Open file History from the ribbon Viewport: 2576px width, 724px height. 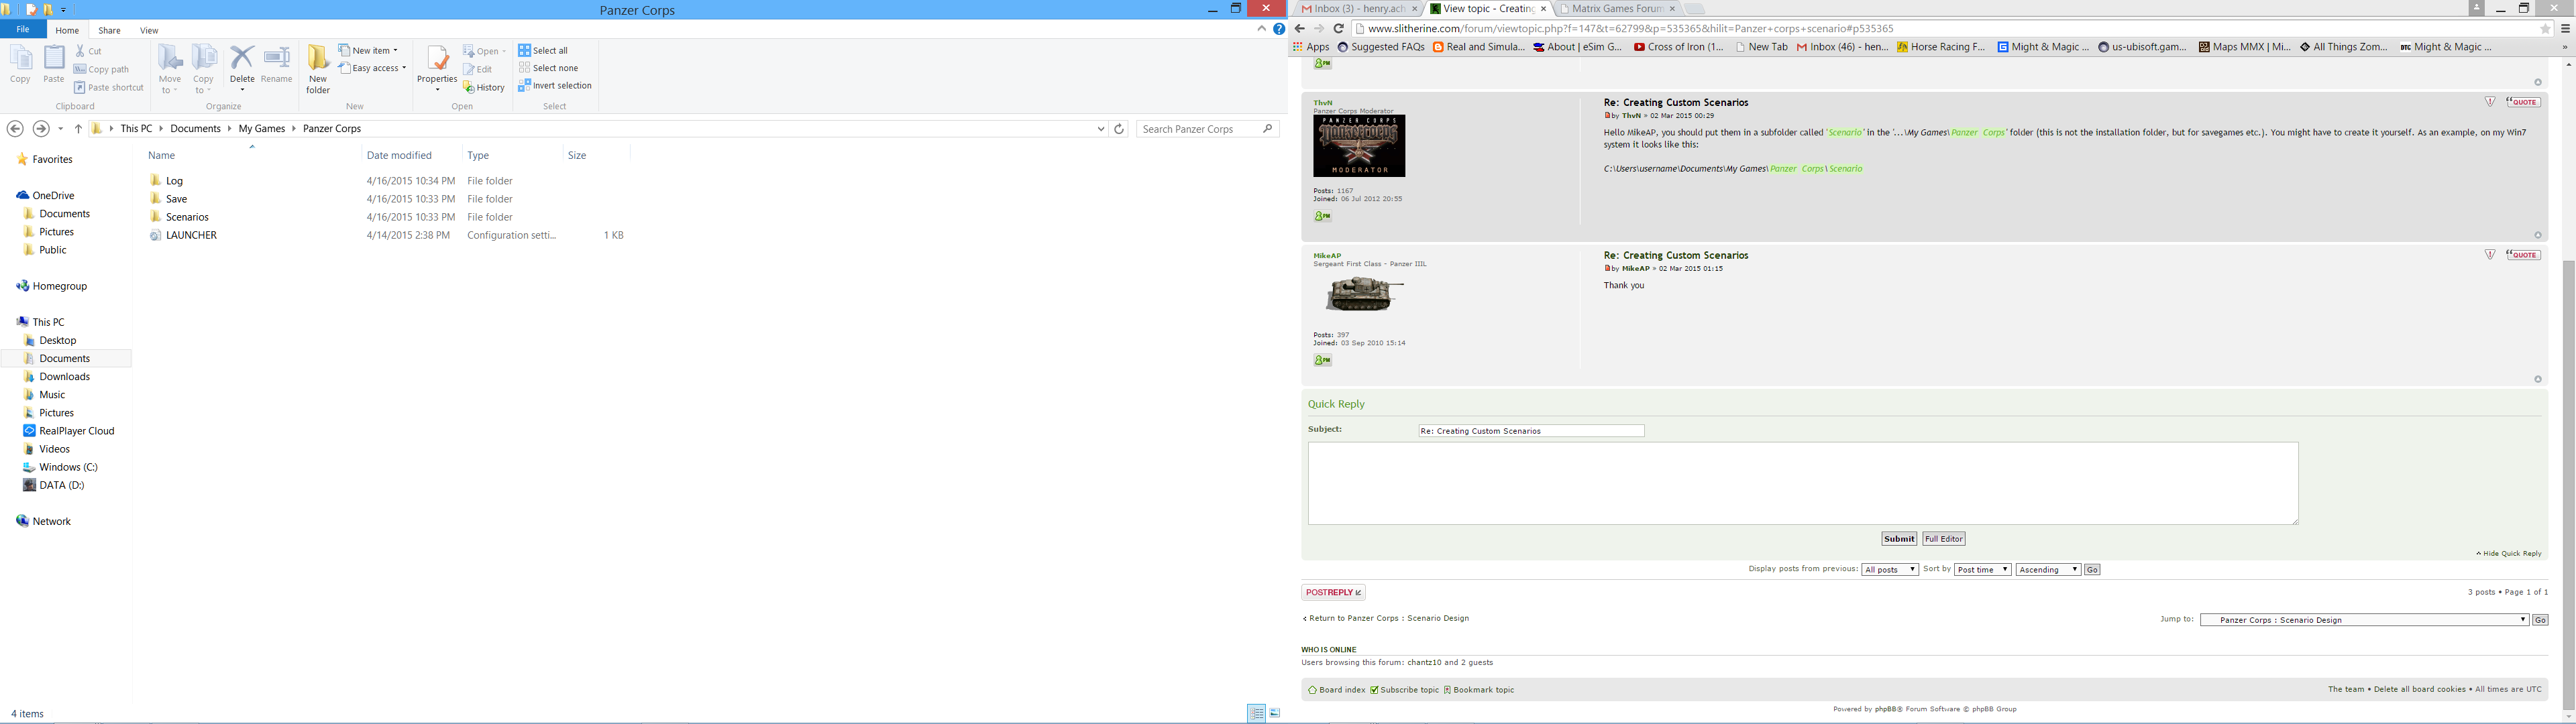[484, 87]
